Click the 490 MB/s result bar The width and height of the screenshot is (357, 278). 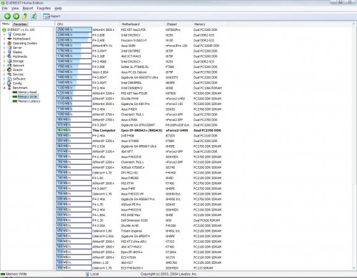pos(74,267)
